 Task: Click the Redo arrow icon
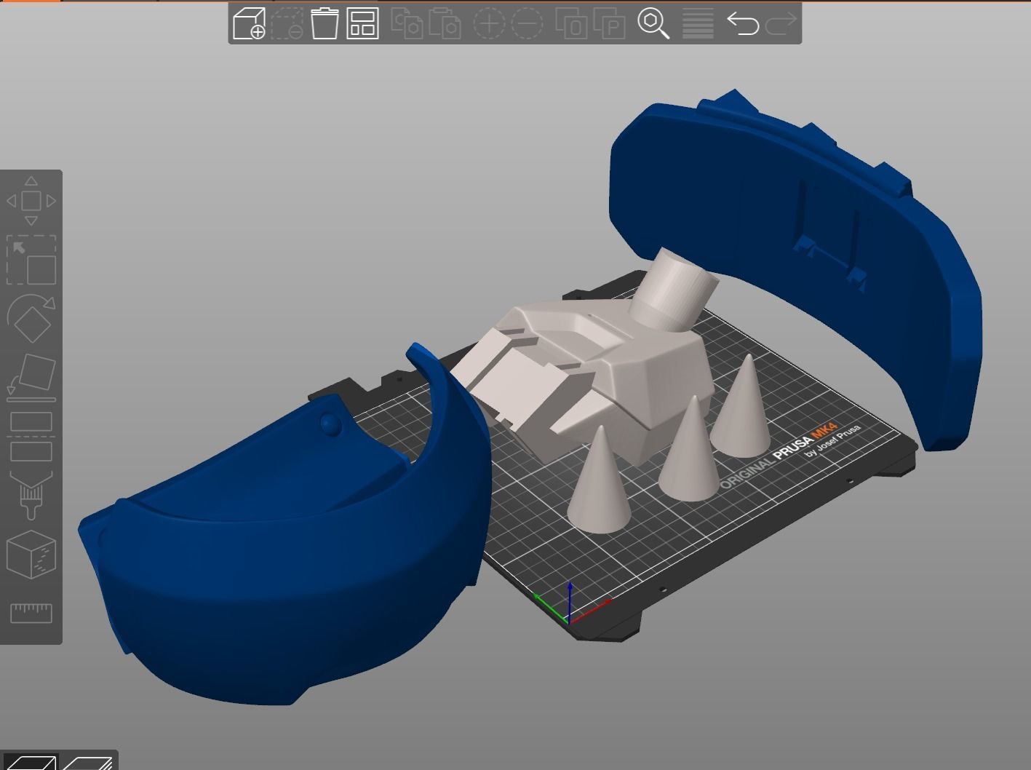(x=781, y=23)
